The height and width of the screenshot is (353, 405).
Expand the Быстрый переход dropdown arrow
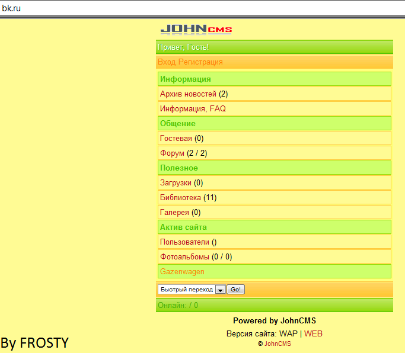point(221,290)
